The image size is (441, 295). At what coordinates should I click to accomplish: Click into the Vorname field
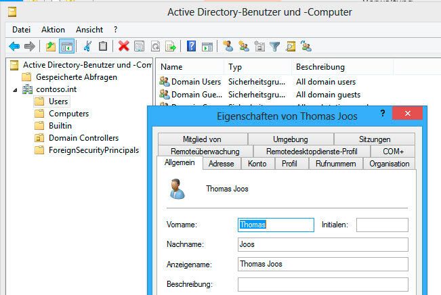click(x=276, y=225)
